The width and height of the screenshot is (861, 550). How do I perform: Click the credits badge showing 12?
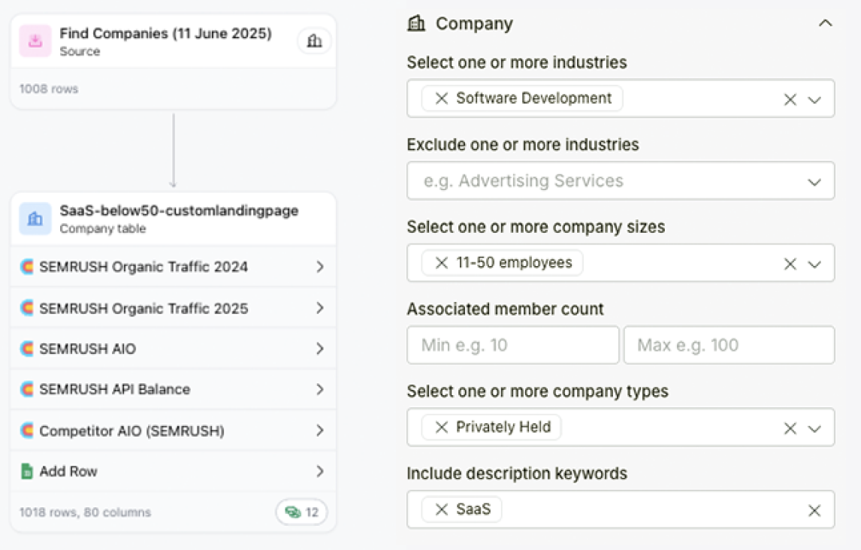point(301,512)
